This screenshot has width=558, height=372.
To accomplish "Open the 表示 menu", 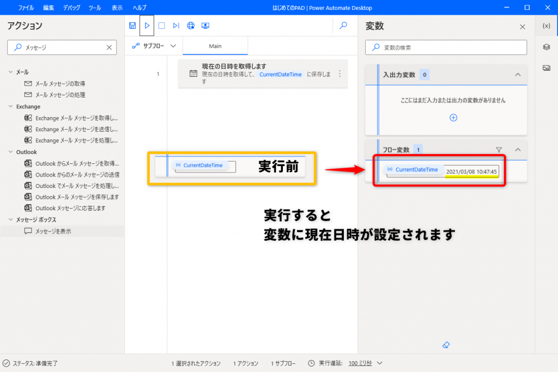I will tap(117, 8).
